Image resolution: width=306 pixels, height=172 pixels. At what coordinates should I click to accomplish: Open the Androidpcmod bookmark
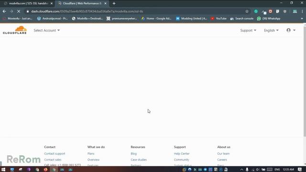53,19
